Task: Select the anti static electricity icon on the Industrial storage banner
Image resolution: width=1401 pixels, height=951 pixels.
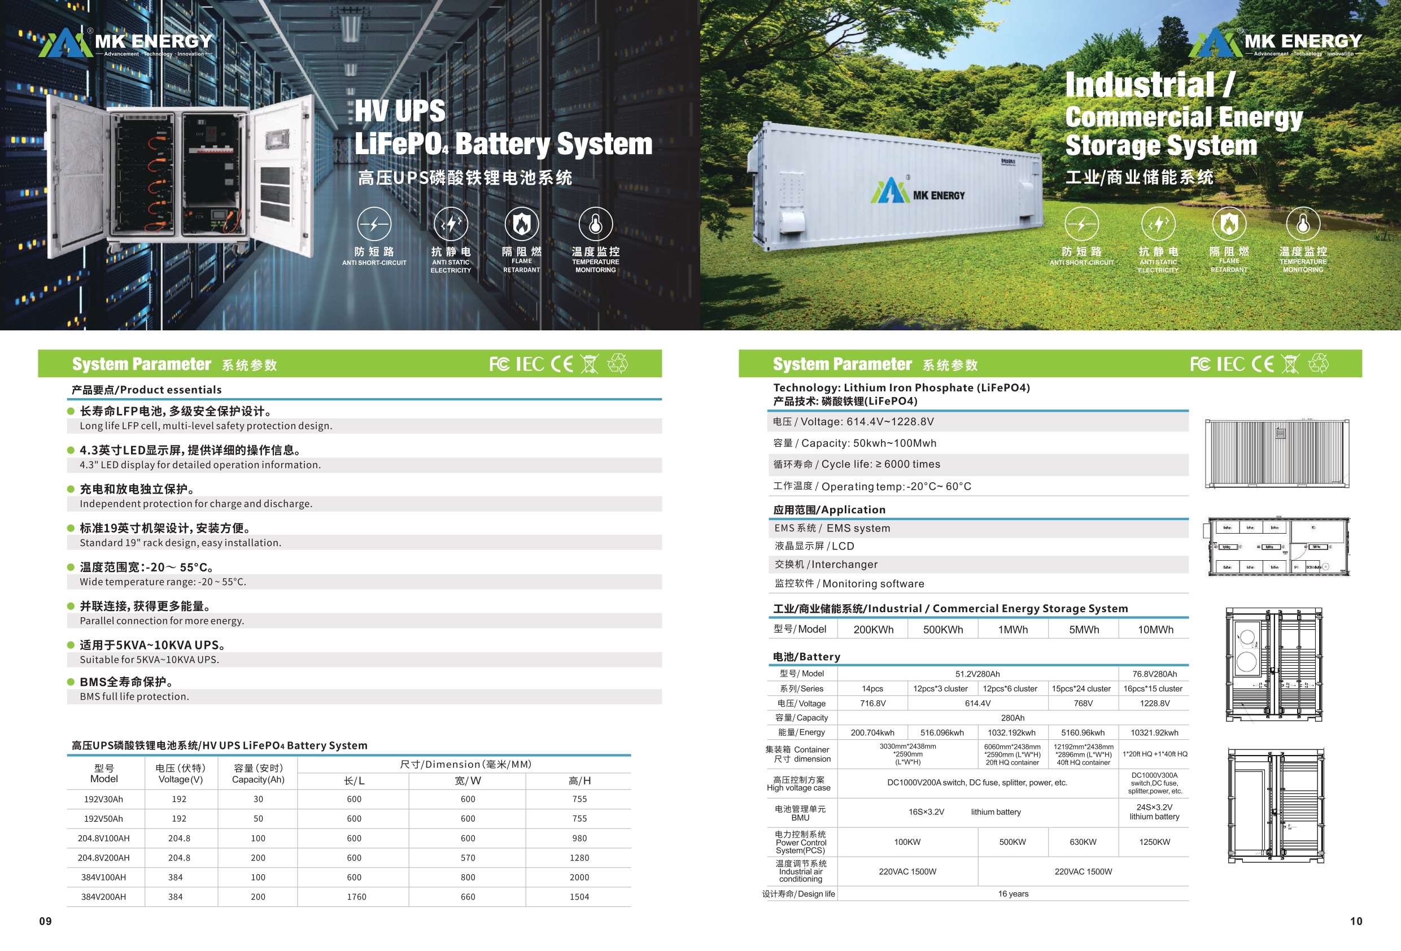Action: point(1158,224)
